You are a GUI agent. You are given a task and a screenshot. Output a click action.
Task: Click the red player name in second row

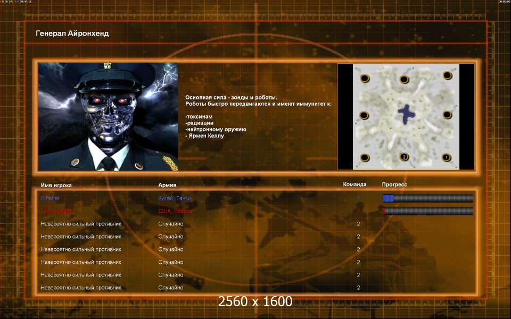point(56,211)
